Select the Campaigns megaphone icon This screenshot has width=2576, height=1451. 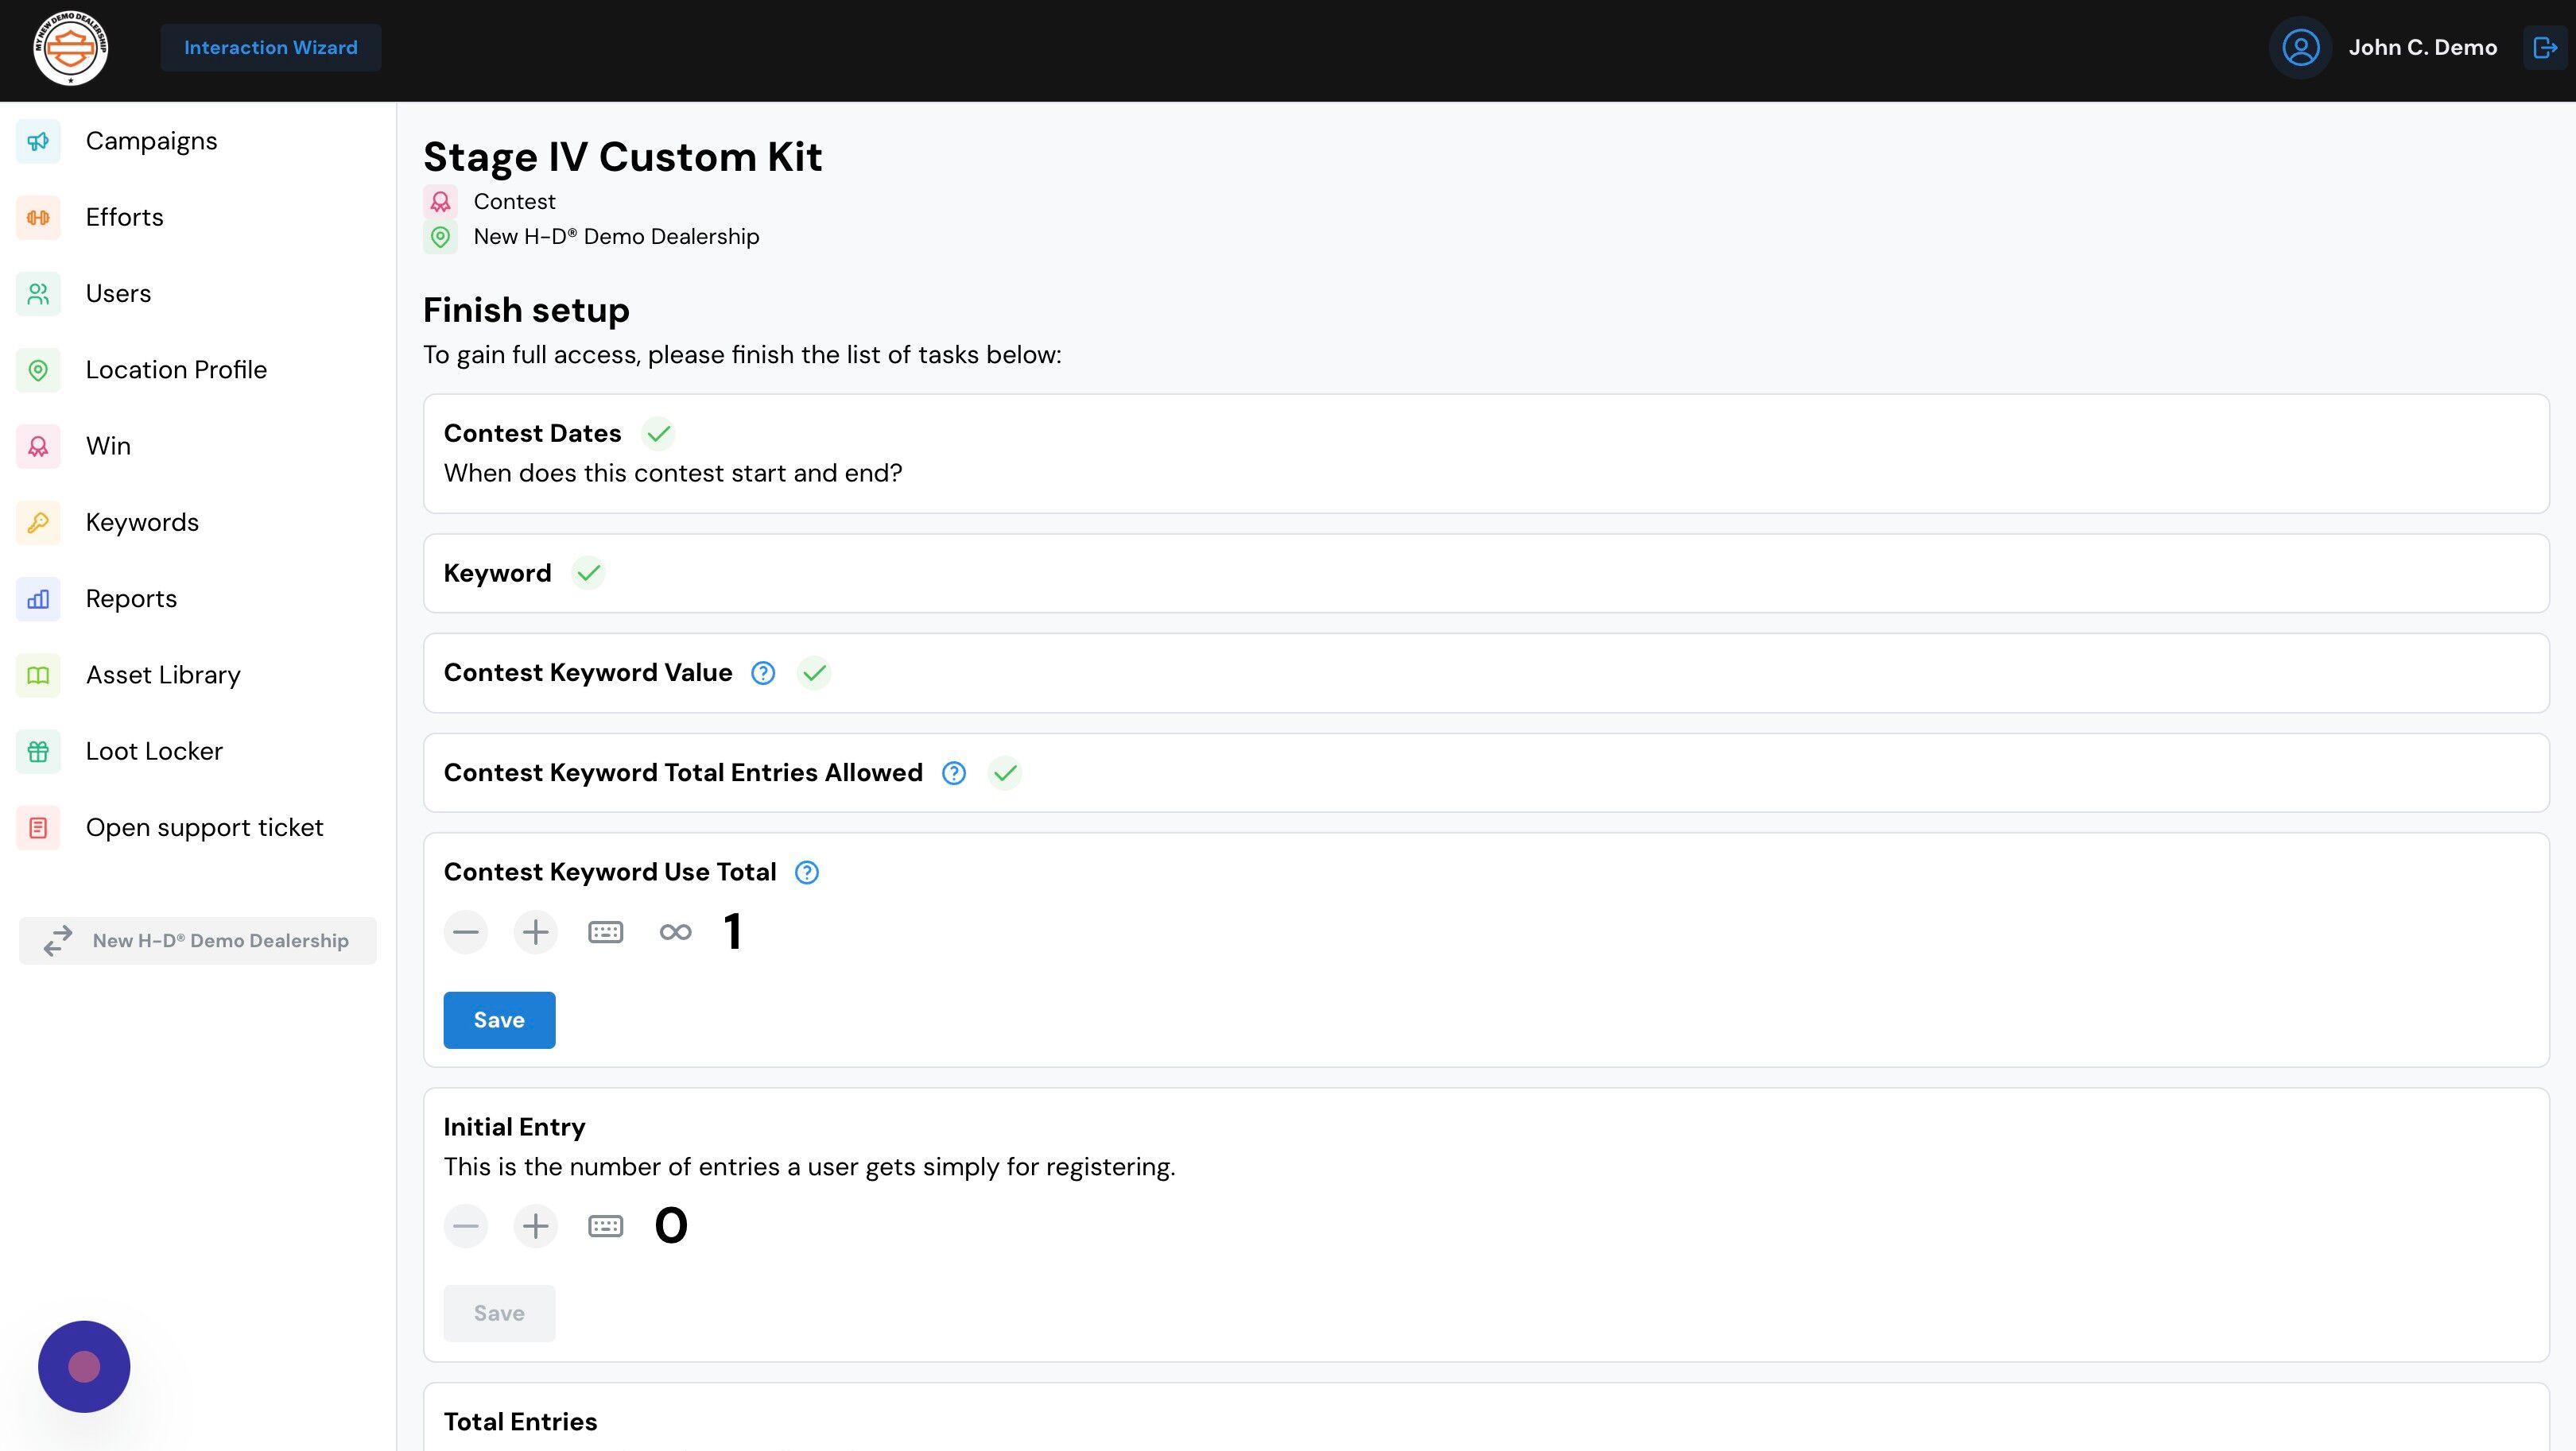point(38,141)
